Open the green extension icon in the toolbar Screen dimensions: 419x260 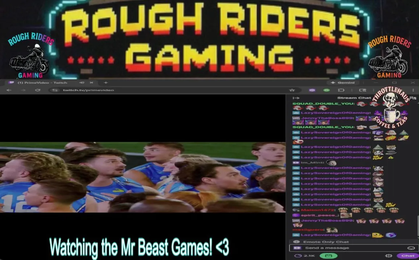point(327,90)
